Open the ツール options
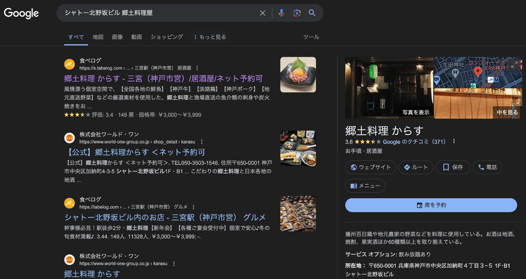The height and width of the screenshot is (279, 526). [311, 37]
